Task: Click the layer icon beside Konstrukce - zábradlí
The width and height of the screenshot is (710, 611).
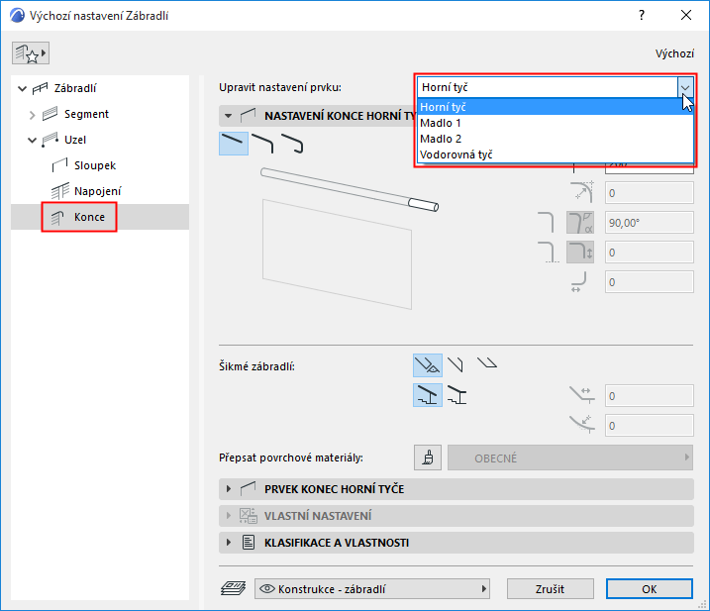Action: click(233, 589)
